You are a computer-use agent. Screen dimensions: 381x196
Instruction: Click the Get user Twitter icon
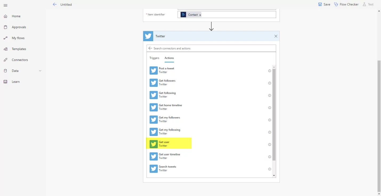(x=153, y=144)
